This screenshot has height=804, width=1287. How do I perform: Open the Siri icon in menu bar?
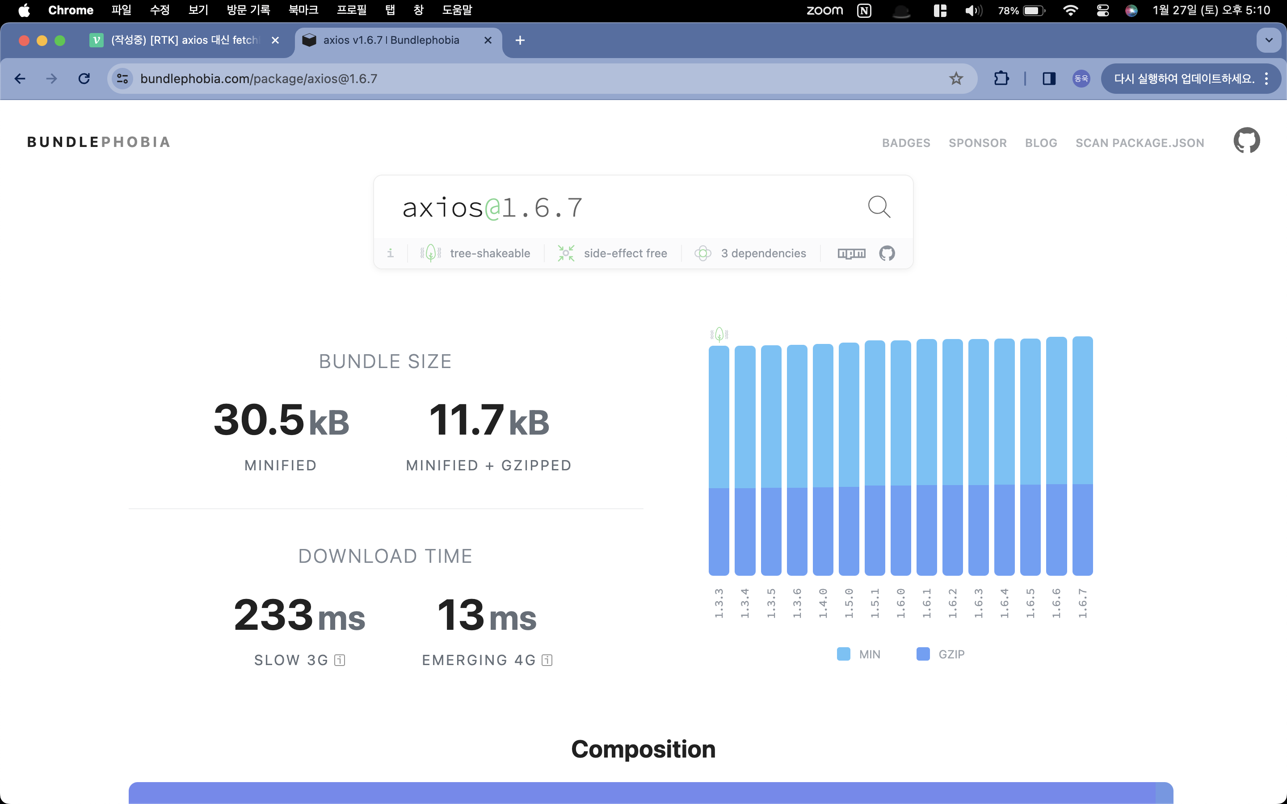(1131, 10)
